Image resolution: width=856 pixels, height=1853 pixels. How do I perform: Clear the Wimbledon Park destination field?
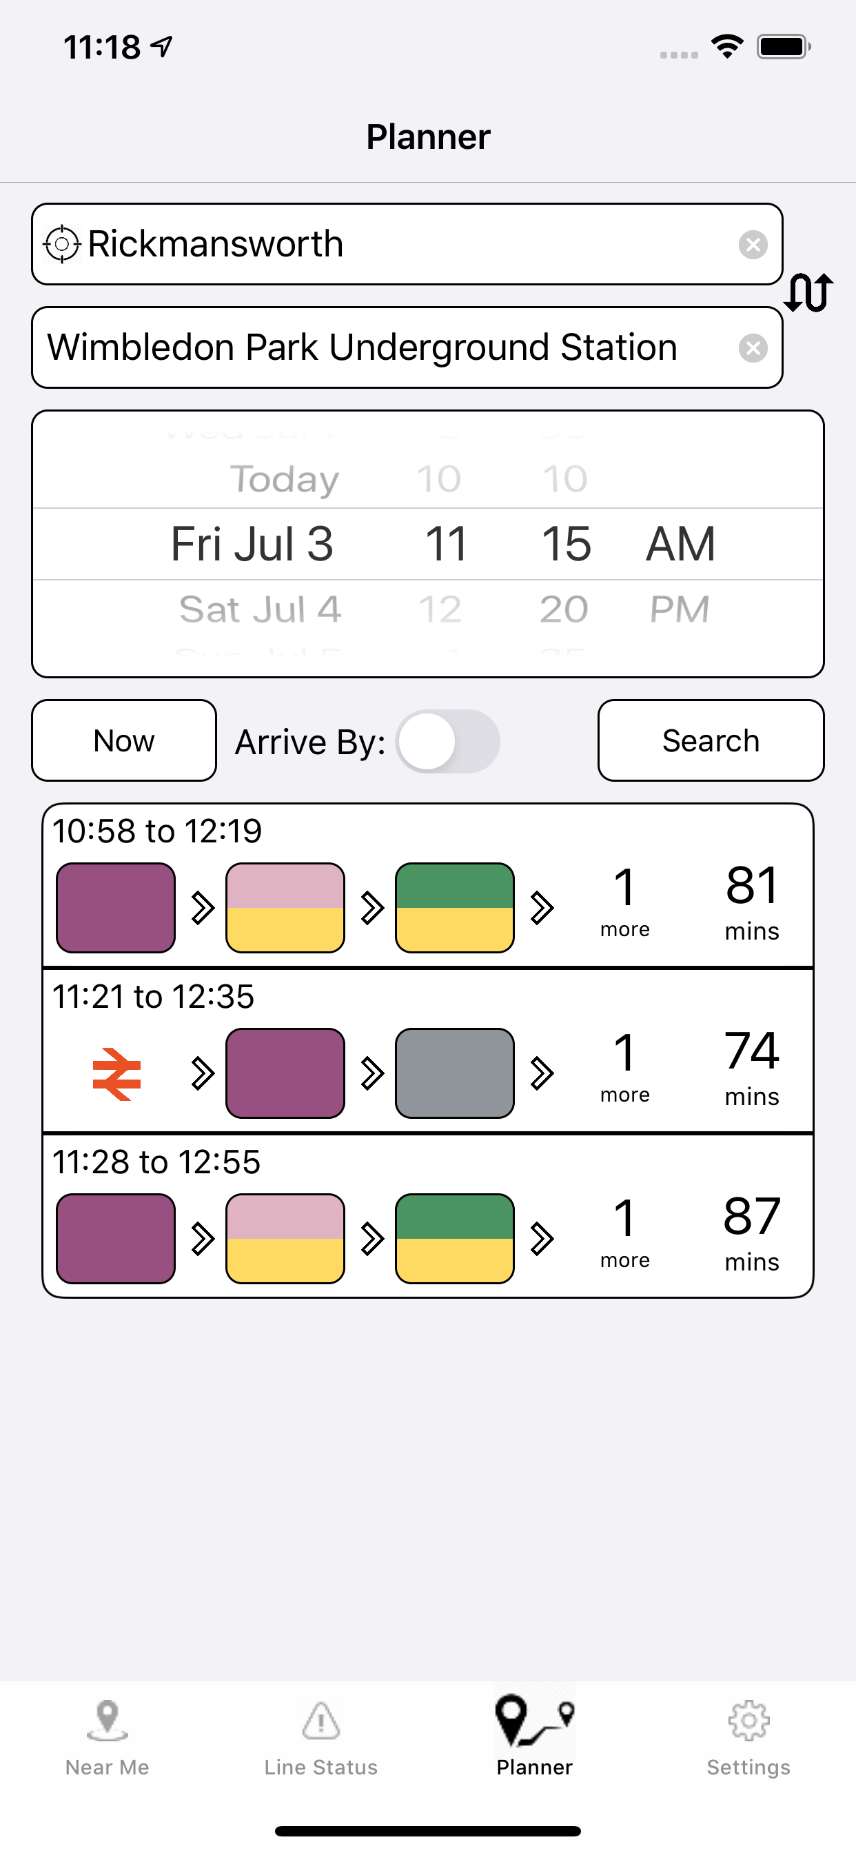[x=753, y=348]
